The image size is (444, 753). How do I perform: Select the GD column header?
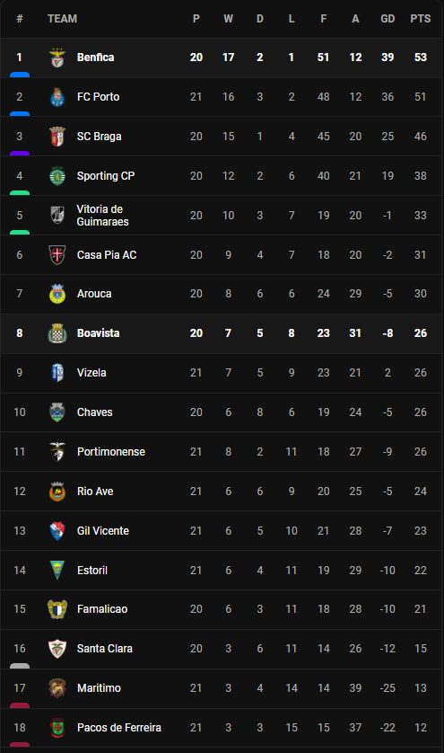tap(387, 19)
